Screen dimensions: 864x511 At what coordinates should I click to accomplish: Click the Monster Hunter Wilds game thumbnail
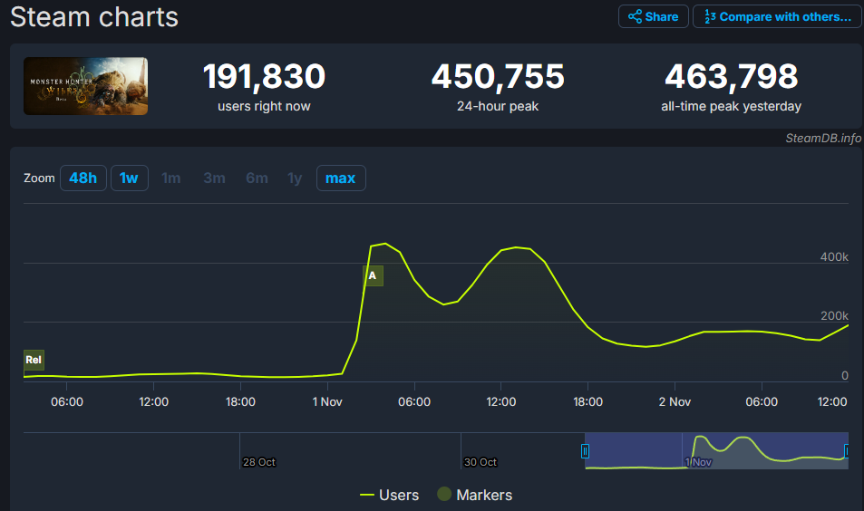point(85,86)
